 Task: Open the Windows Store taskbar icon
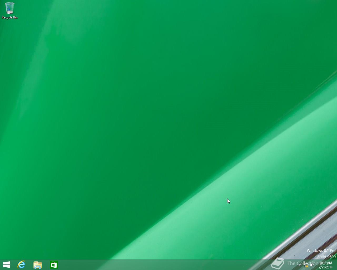click(54, 265)
